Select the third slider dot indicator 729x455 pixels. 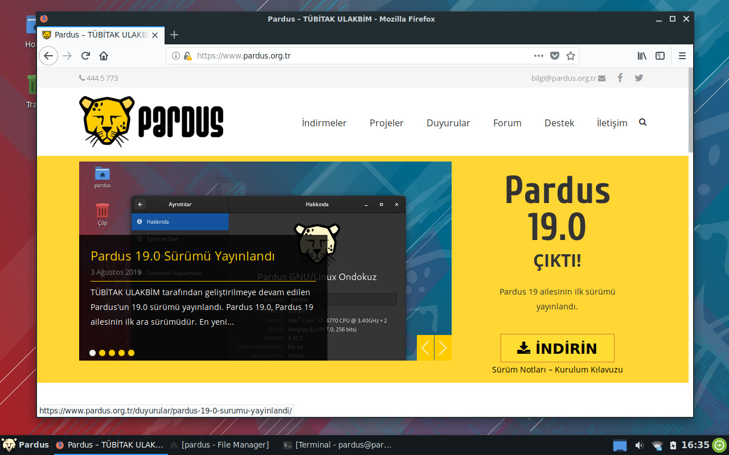112,353
